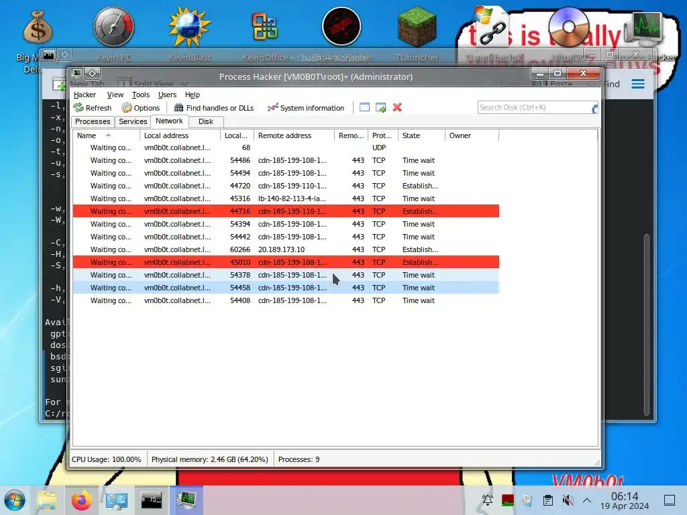Switch to the Services tab

pyautogui.click(x=133, y=122)
